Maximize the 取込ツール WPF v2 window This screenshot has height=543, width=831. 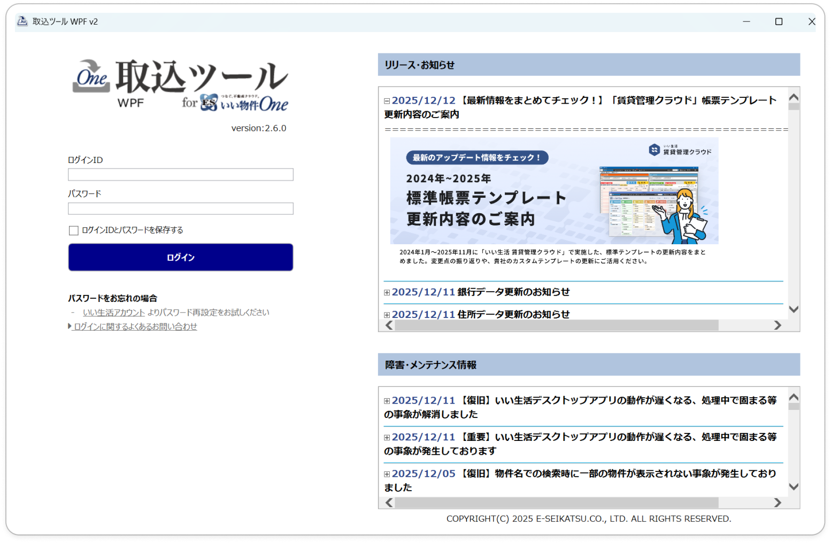coord(779,21)
